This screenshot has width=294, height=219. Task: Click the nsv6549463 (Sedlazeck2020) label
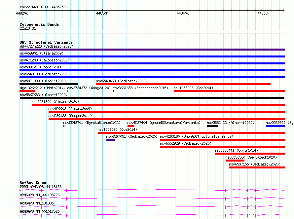coord(122,81)
